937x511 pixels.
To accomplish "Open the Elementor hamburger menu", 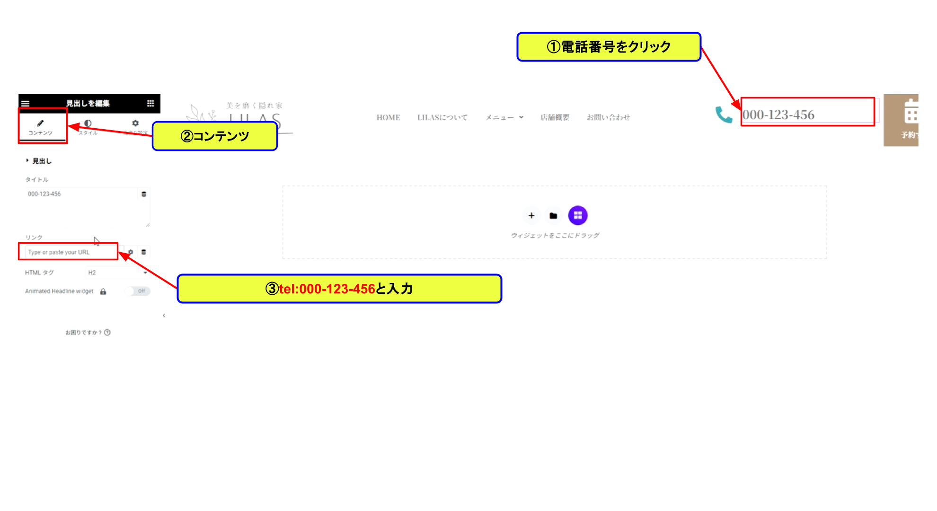I will [x=25, y=104].
